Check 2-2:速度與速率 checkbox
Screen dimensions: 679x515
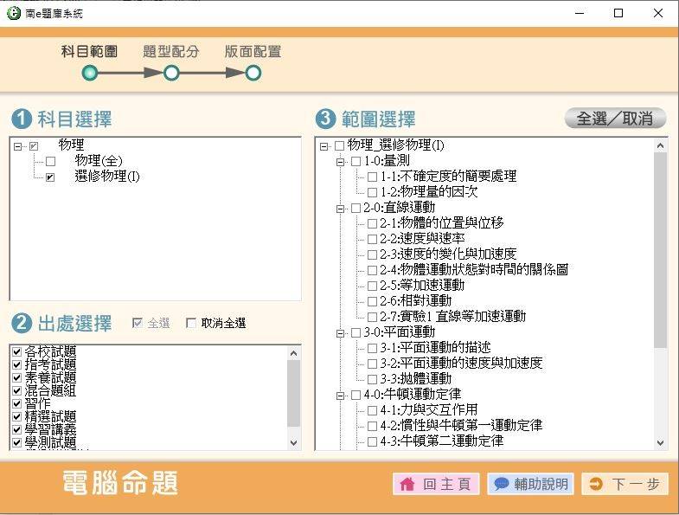[373, 239]
